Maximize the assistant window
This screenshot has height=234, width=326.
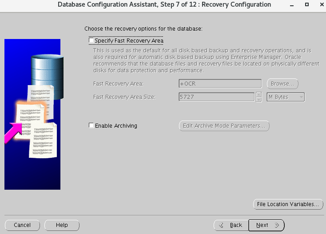click(x=306, y=4)
